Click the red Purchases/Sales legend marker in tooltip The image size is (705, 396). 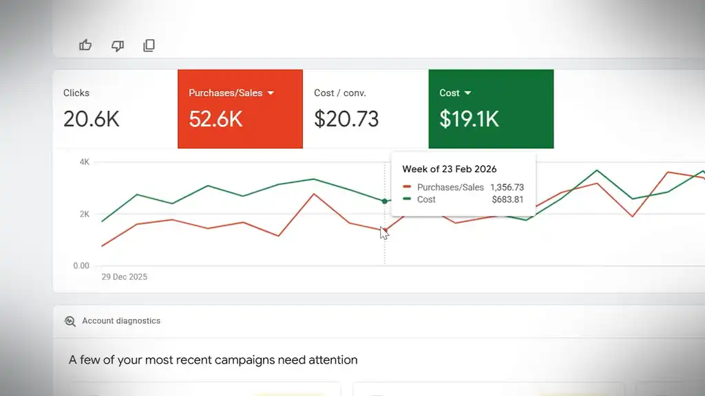point(407,187)
